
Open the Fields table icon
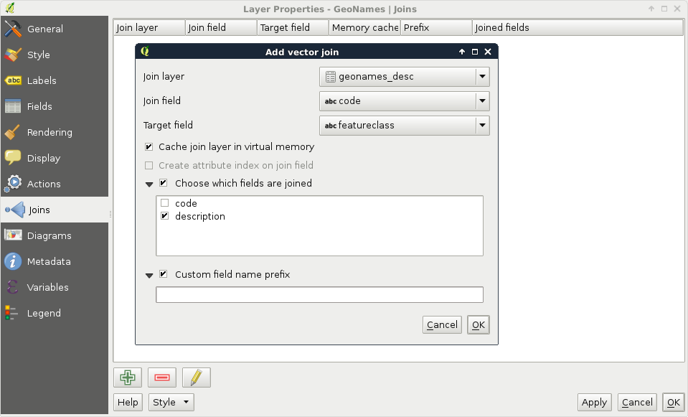coord(13,106)
